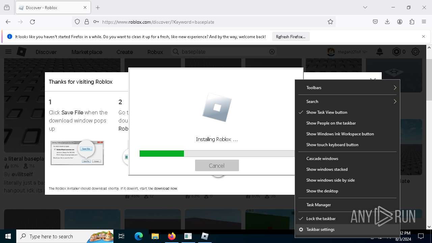This screenshot has width=432, height=243.
Task: Open the Firefox Downloads panel icon
Action: pos(387,22)
